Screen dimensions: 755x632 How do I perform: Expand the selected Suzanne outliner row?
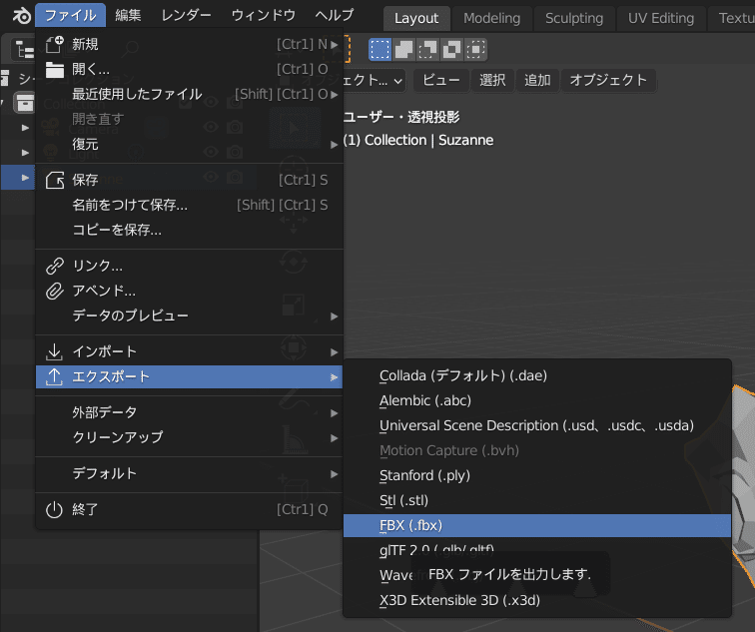(26, 178)
